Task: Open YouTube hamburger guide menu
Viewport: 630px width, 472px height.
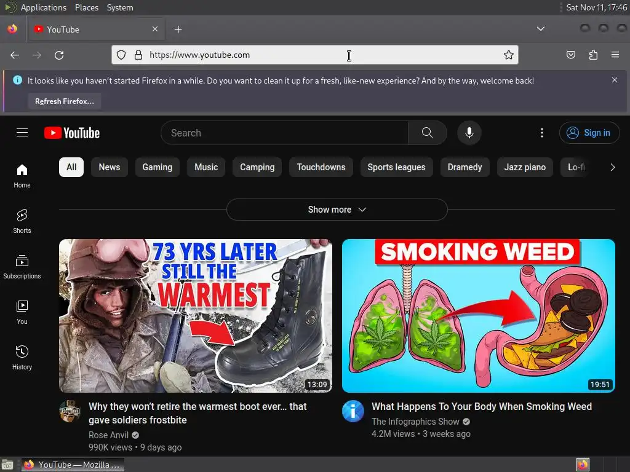Action: [22, 133]
